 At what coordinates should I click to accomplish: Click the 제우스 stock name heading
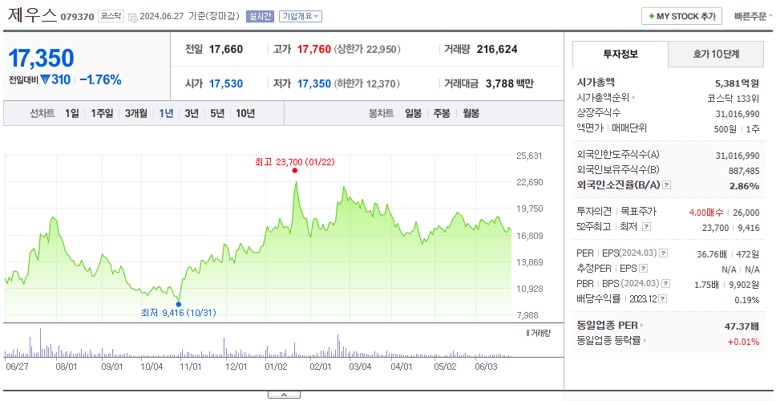[x=33, y=15]
